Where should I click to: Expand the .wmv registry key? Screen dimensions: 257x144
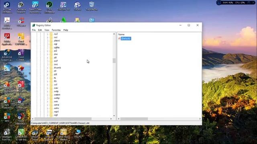tap(47, 108)
